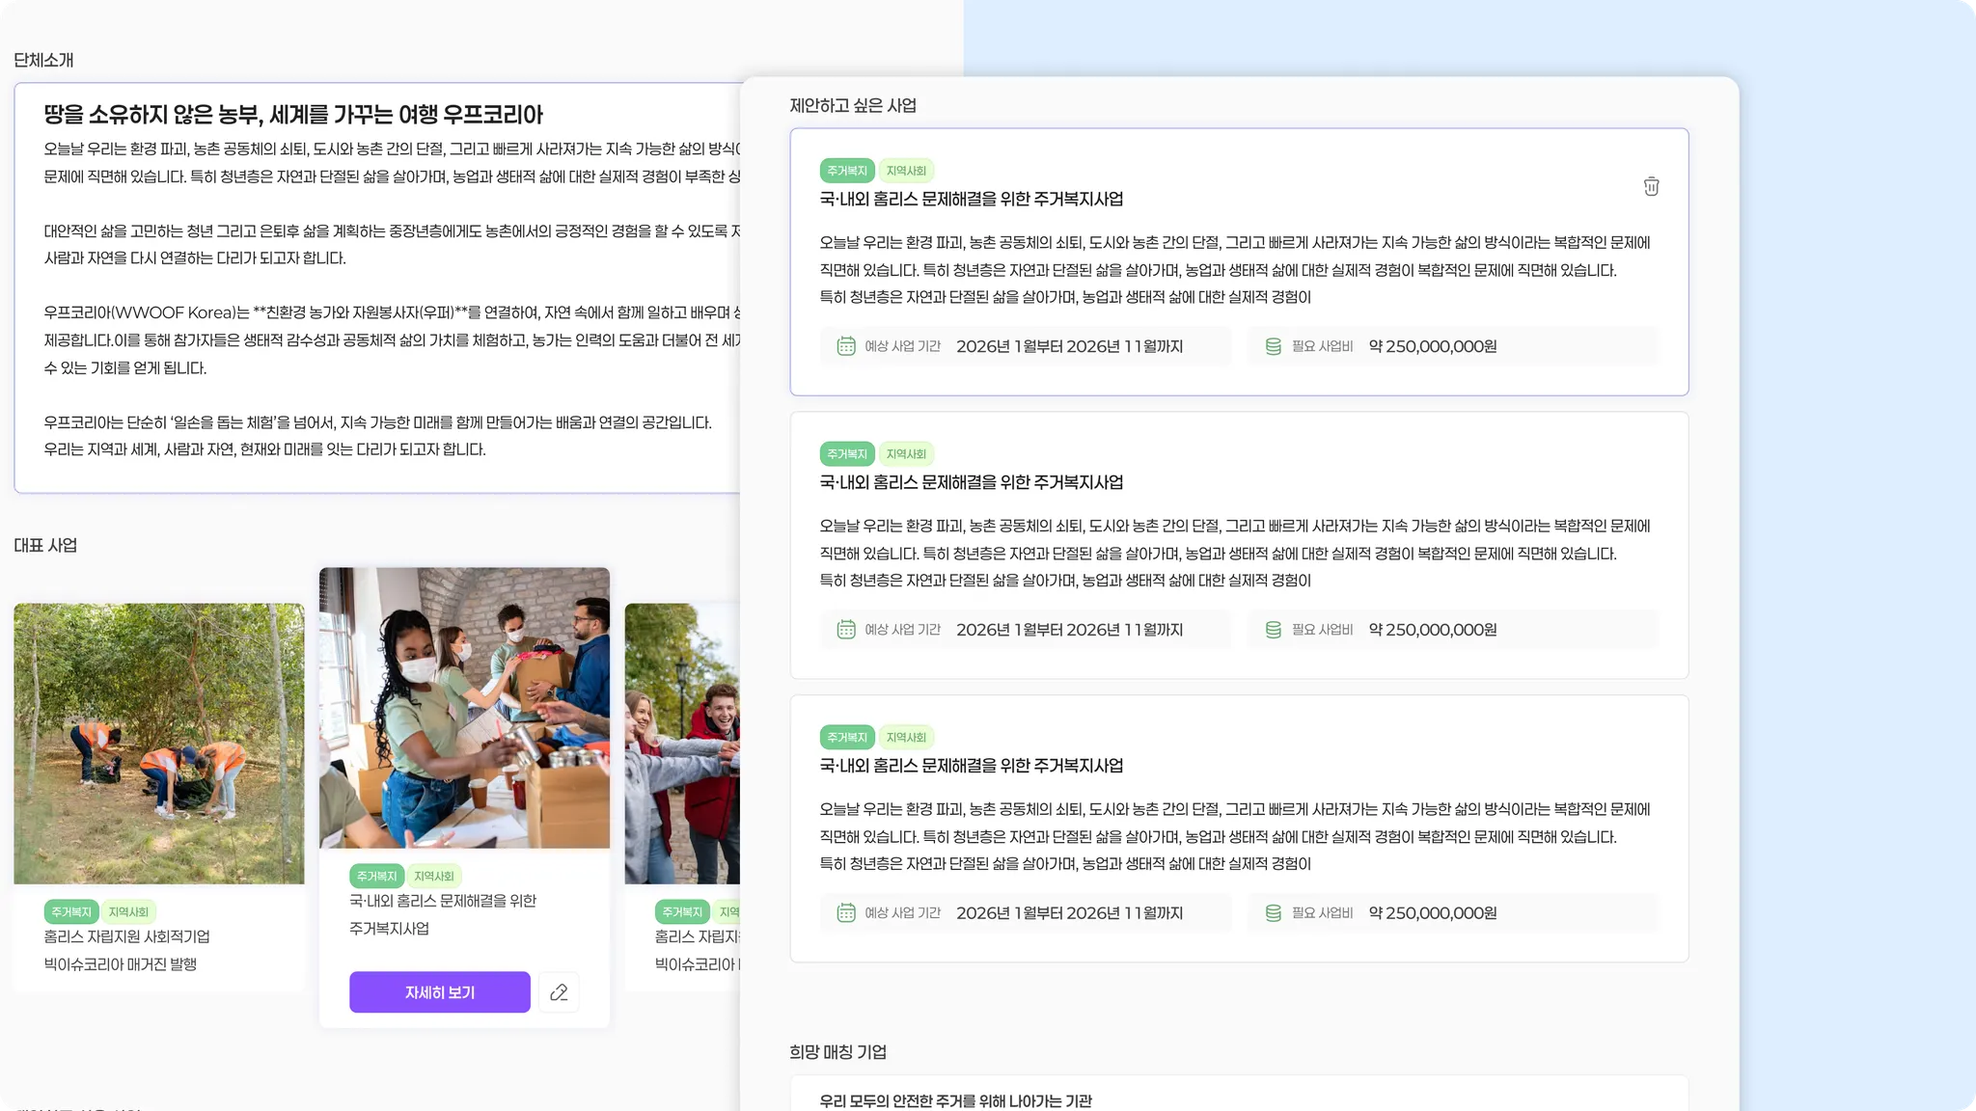Open 홈리스 자립지원 사회적기업 card title

click(x=126, y=937)
